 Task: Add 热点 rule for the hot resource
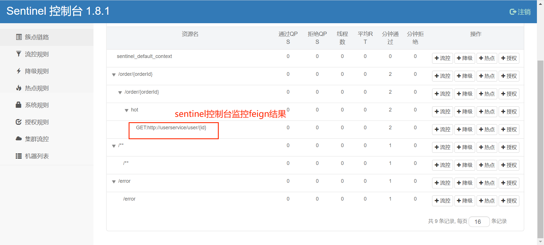click(487, 112)
